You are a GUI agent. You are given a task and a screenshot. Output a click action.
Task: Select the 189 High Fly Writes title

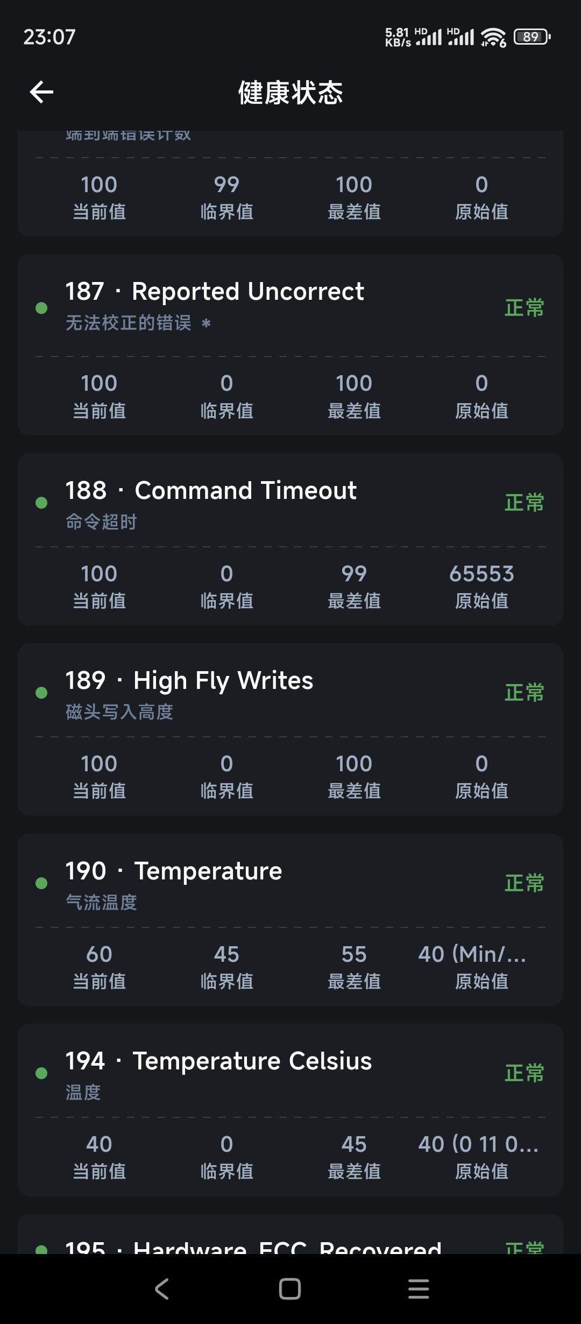point(189,681)
